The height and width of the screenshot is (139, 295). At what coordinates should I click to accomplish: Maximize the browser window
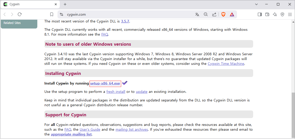[x=278, y=4]
